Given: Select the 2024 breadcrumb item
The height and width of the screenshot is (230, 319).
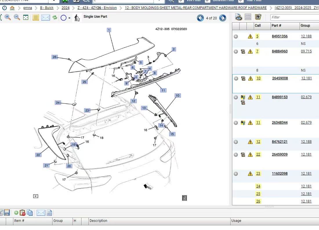Looking at the screenshot, I should click(65, 8).
